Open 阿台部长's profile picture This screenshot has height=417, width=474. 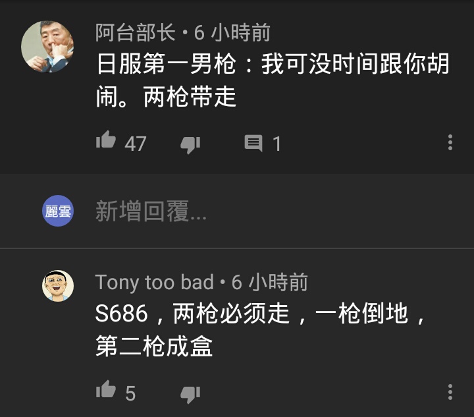coord(47,47)
